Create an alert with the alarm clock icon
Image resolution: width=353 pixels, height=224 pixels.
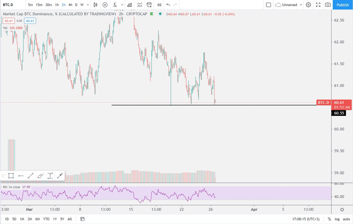(x=149, y=5)
